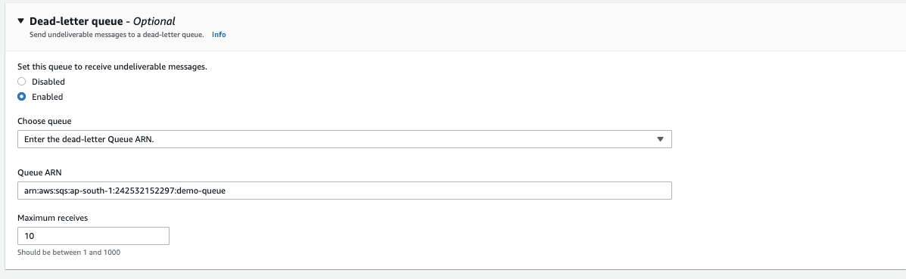Image resolution: width=906 pixels, height=279 pixels.
Task: Click "Set this queue to receive undeliverable messages" text
Action: click(x=112, y=67)
